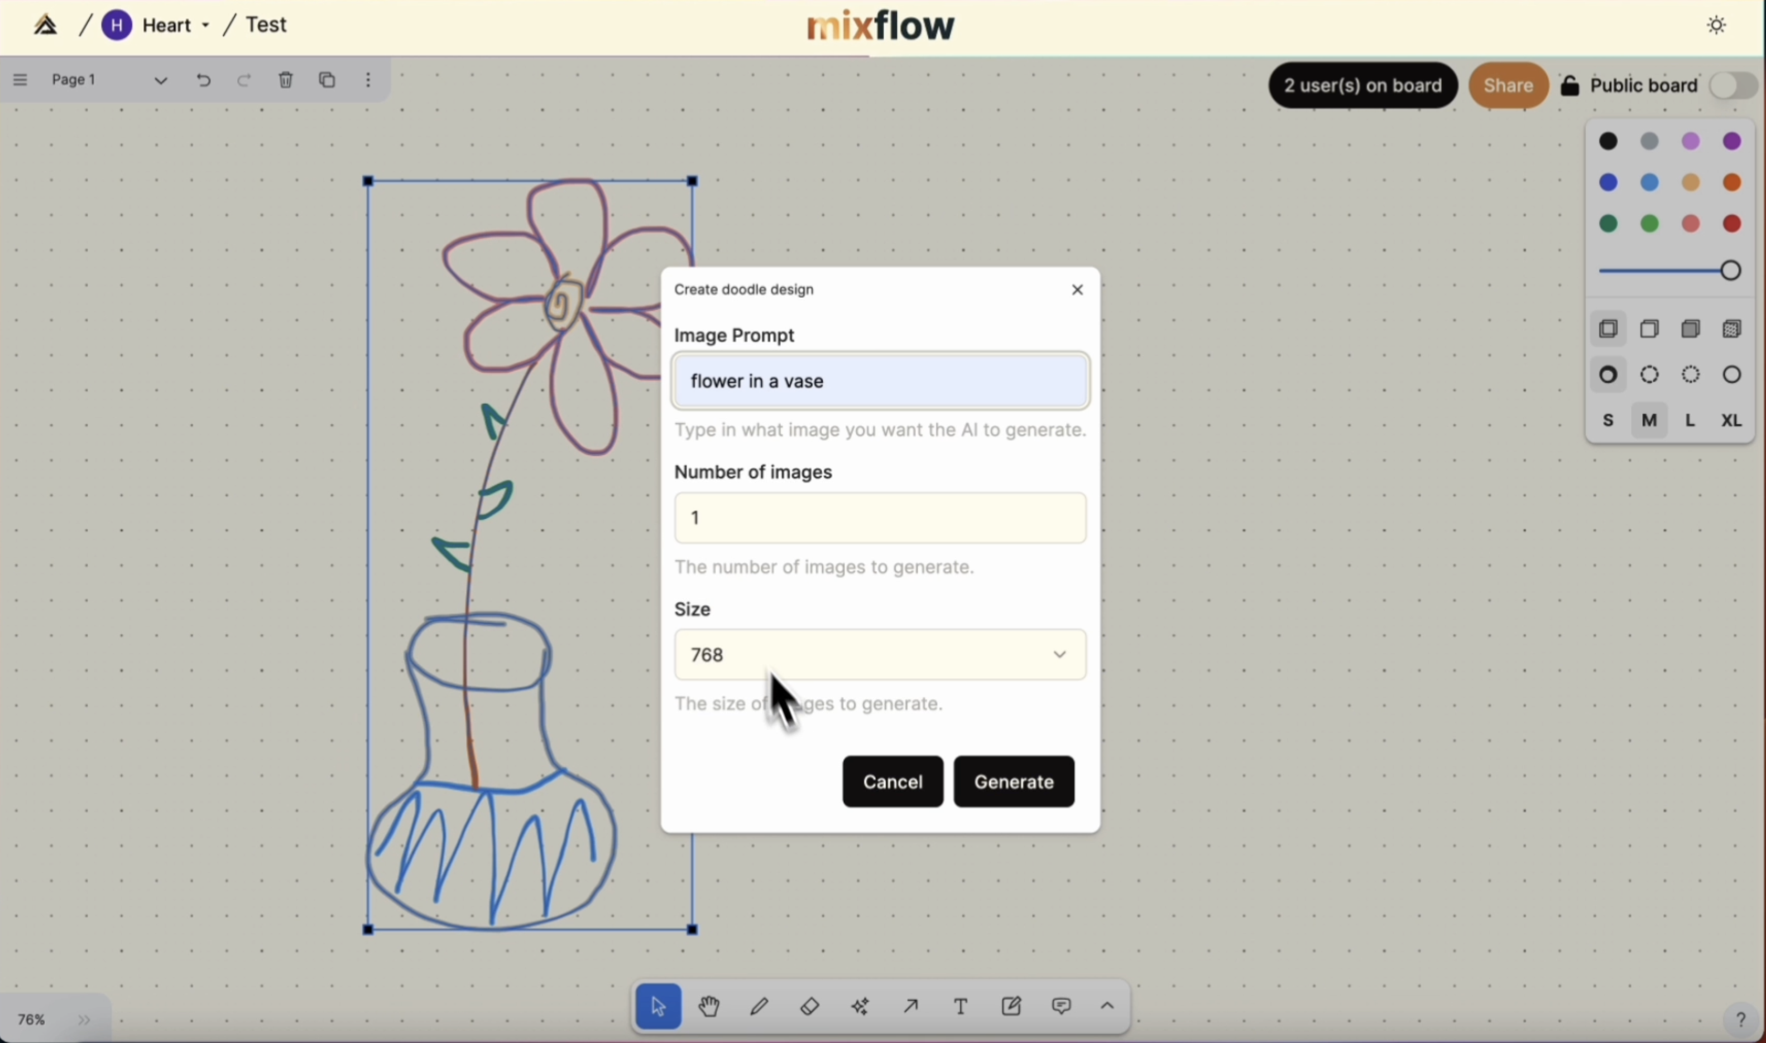Pick the red color swatch
Image resolution: width=1766 pixels, height=1043 pixels.
click(x=1733, y=225)
